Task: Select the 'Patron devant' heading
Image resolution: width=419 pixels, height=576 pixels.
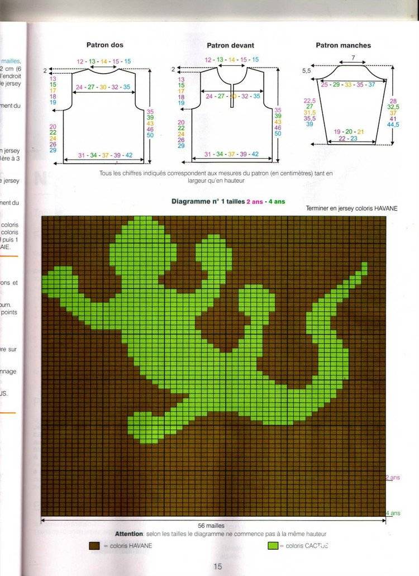Action: coord(231,45)
